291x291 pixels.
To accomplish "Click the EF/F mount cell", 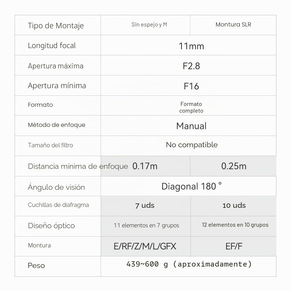I will [234, 246].
